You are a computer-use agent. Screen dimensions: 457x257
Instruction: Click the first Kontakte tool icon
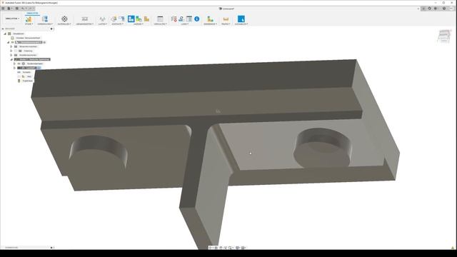[x=114, y=19]
